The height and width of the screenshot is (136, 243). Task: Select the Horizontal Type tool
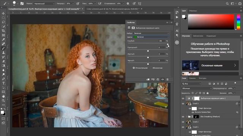point(3,83)
